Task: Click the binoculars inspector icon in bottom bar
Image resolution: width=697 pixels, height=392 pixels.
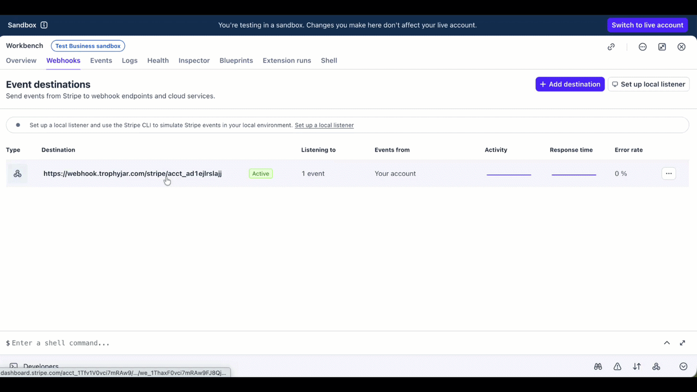Action: [x=598, y=366]
